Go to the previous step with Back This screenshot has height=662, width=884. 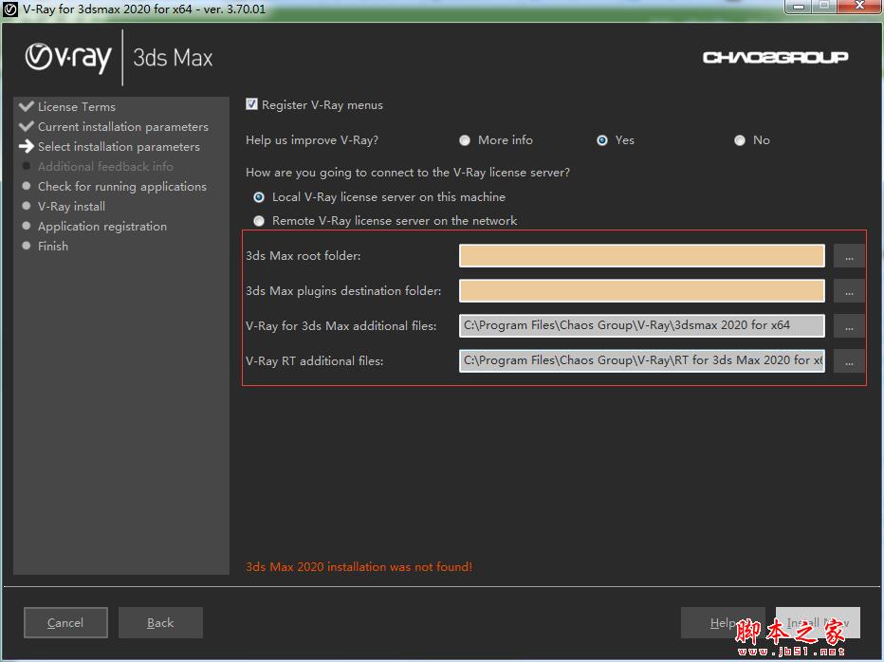160,622
